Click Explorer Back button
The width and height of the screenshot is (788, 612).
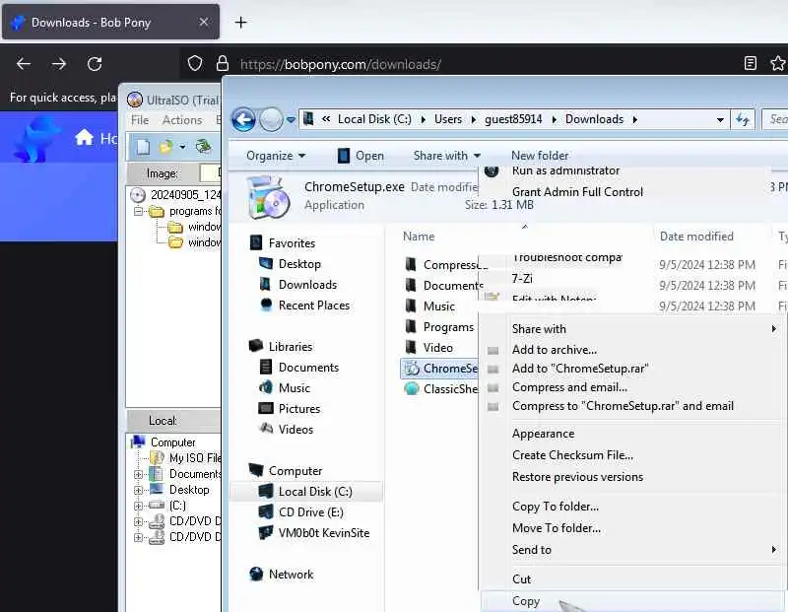click(x=243, y=119)
